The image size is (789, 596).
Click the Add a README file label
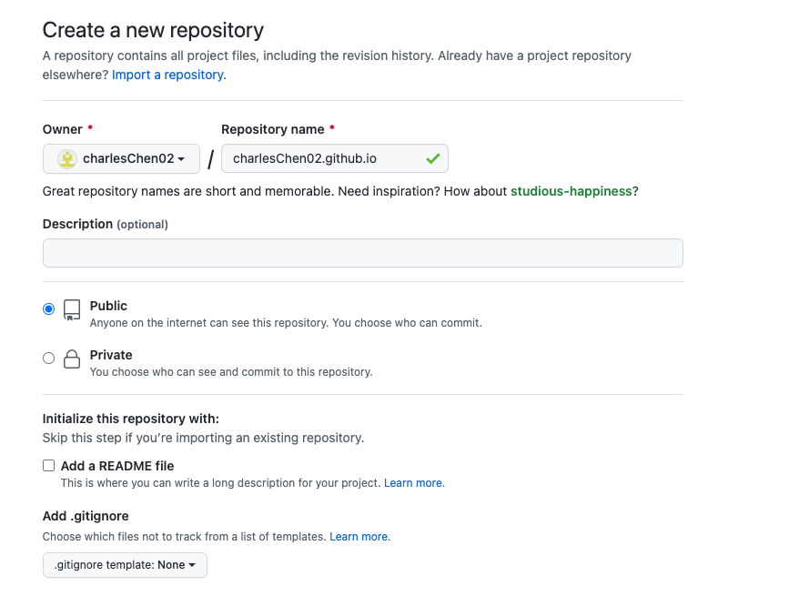coord(117,466)
